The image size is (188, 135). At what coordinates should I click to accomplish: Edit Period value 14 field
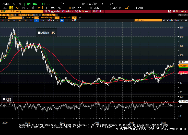[x=37, y=18]
